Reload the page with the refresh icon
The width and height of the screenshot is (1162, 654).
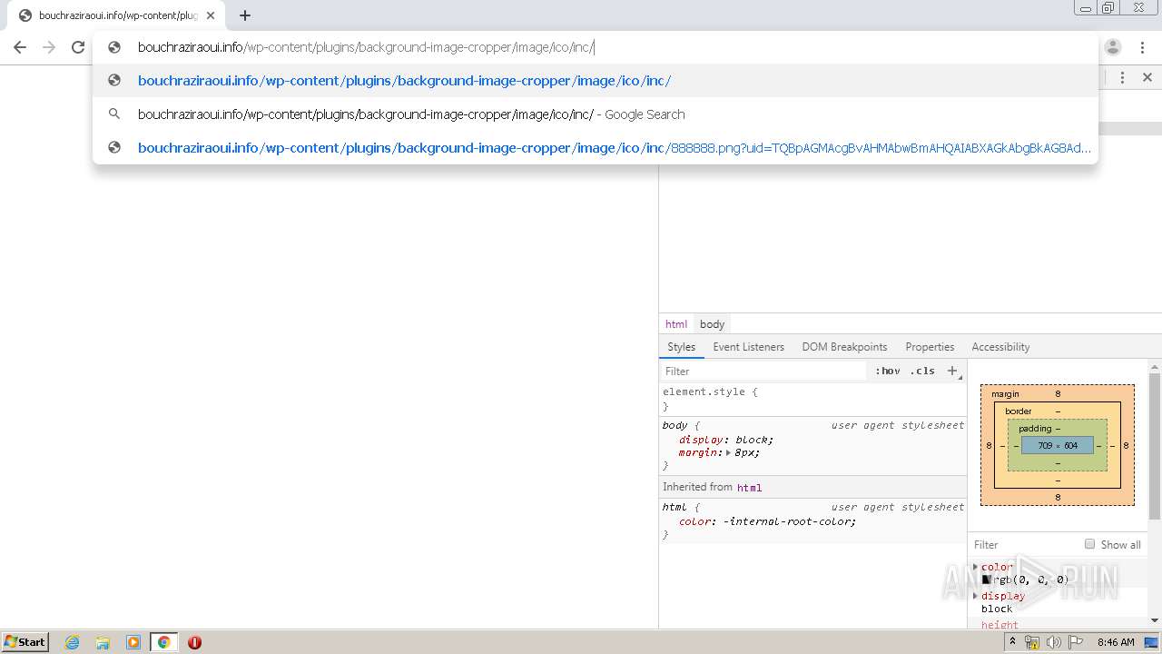78,47
